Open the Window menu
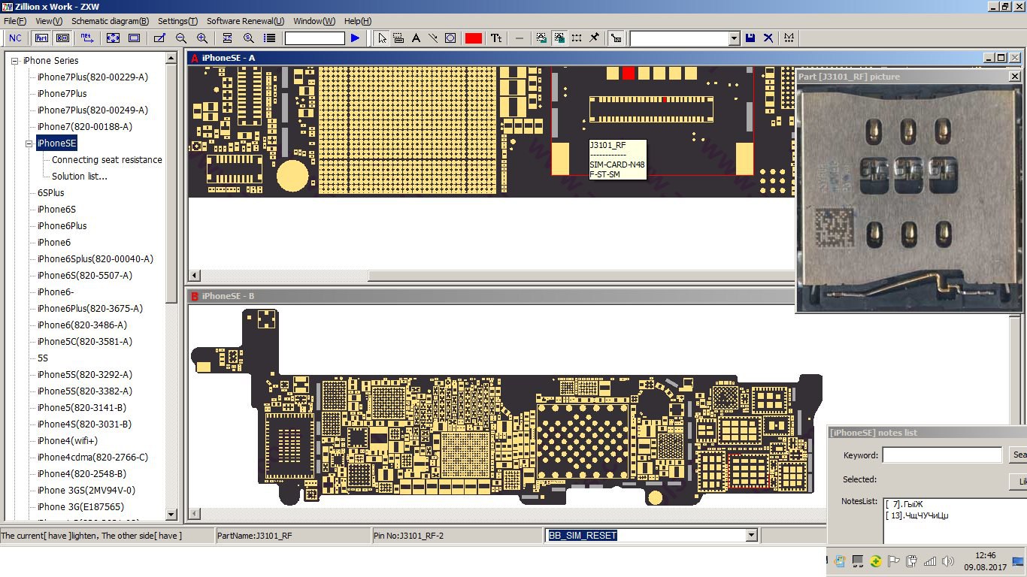 click(315, 21)
